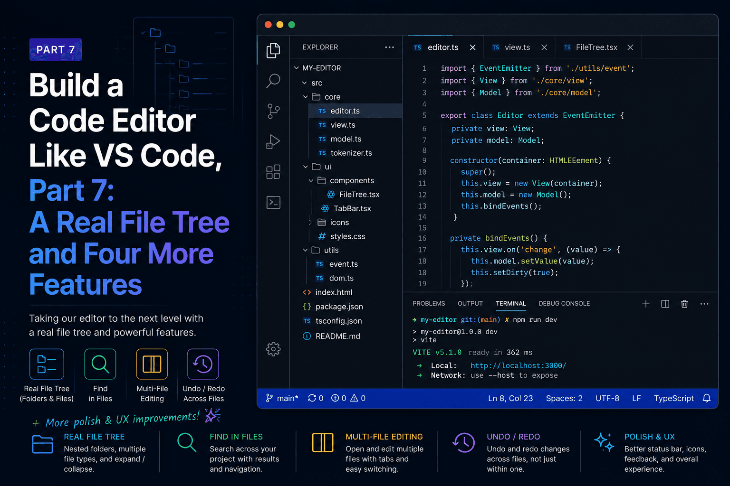The image size is (730, 486).
Task: Add a new terminal with plus icon
Action: pos(646,304)
